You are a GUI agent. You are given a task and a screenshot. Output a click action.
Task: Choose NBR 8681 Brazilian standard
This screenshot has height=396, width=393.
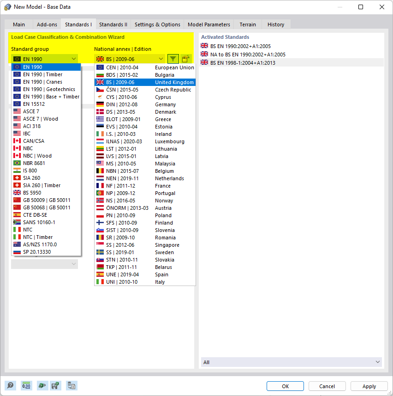click(x=47, y=163)
